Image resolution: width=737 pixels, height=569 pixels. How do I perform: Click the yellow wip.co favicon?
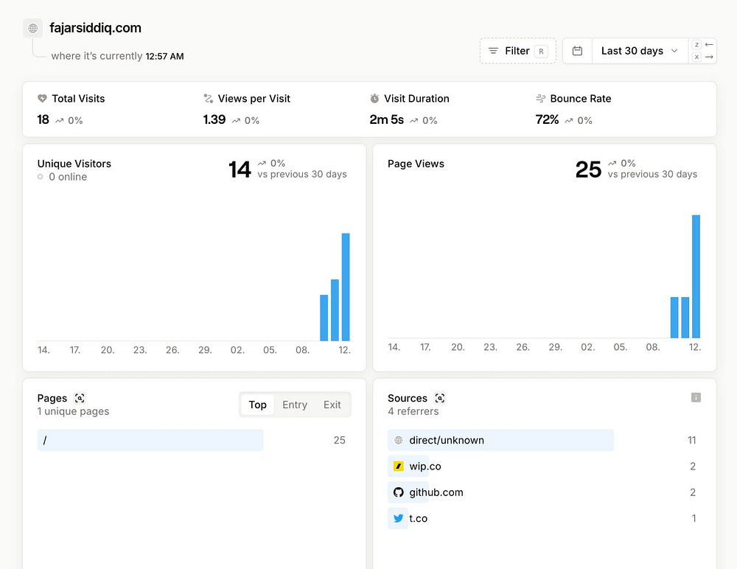tap(399, 467)
